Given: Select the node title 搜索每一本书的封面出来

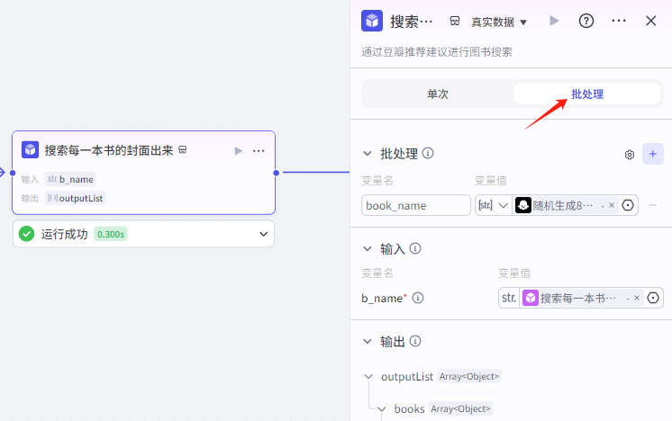Looking at the screenshot, I should pyautogui.click(x=109, y=150).
